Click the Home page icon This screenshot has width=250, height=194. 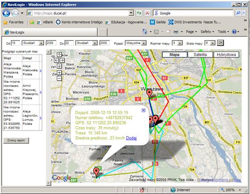tap(145, 32)
